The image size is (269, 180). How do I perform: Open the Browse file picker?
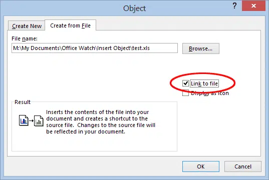click(201, 48)
